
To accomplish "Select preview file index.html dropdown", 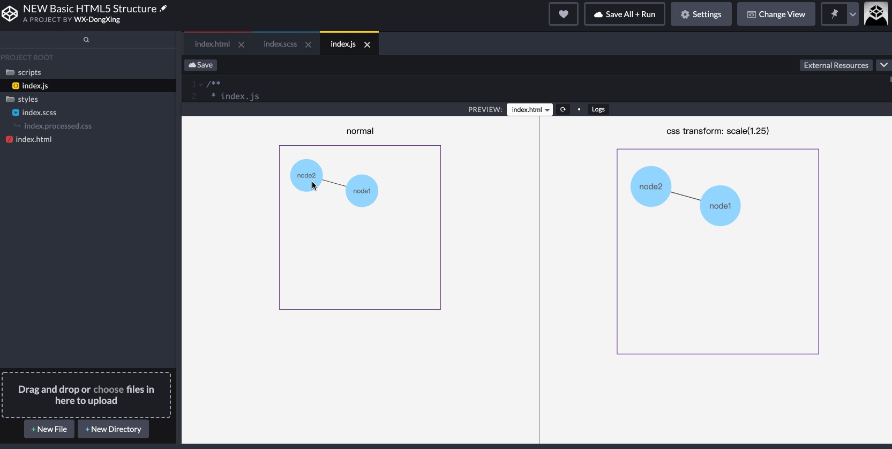I will click(530, 109).
